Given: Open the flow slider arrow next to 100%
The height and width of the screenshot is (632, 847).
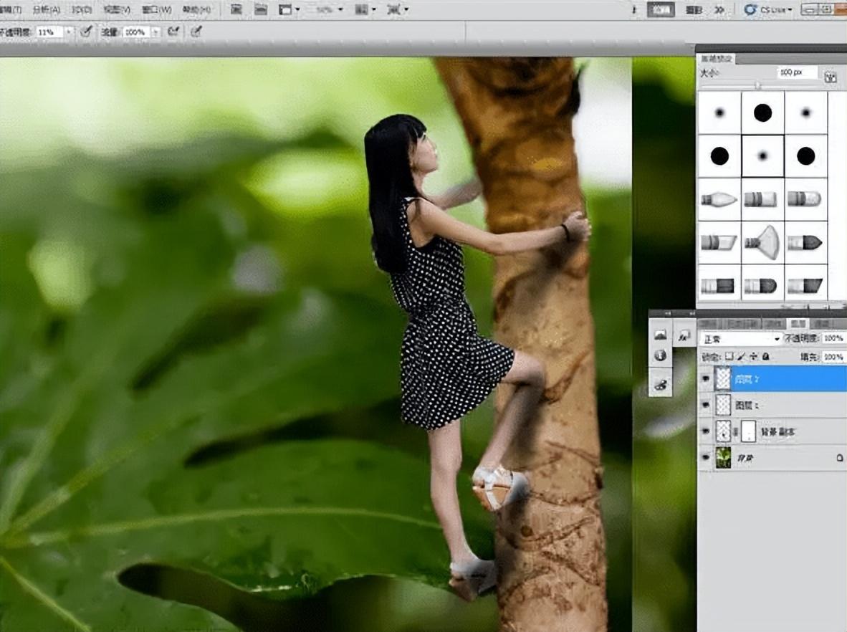Looking at the screenshot, I should [155, 32].
